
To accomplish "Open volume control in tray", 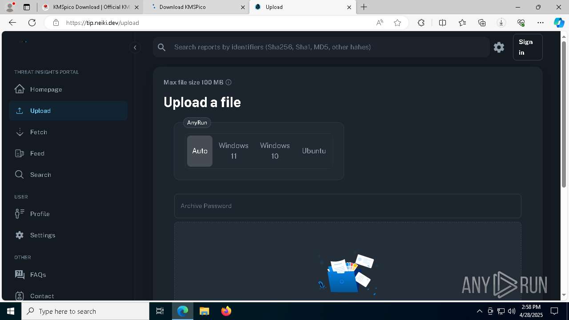I will [x=512, y=311].
